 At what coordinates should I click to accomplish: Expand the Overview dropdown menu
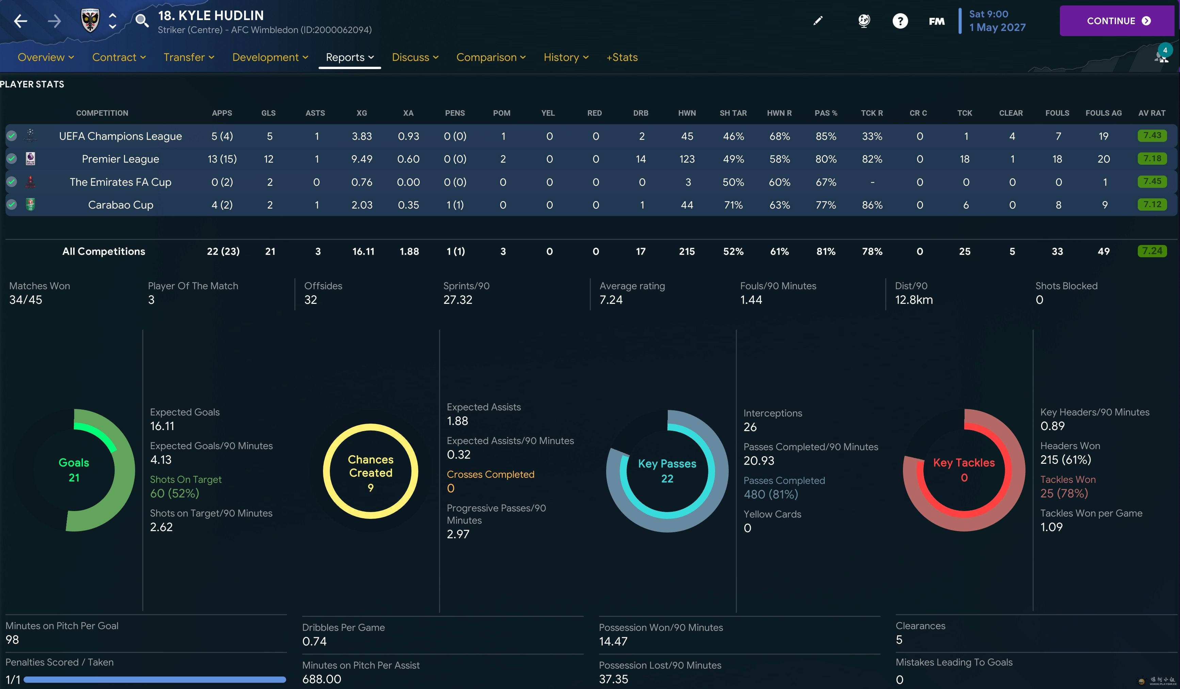pyautogui.click(x=46, y=57)
